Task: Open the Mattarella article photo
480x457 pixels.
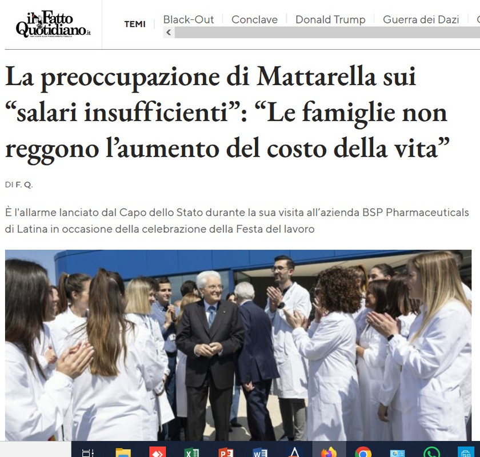Action: 238,345
